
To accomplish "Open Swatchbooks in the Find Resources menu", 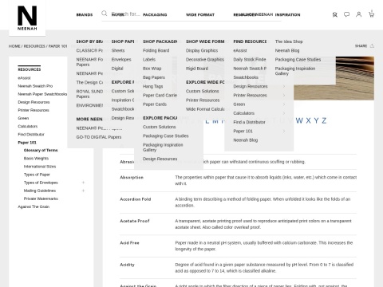I will (x=246, y=77).
